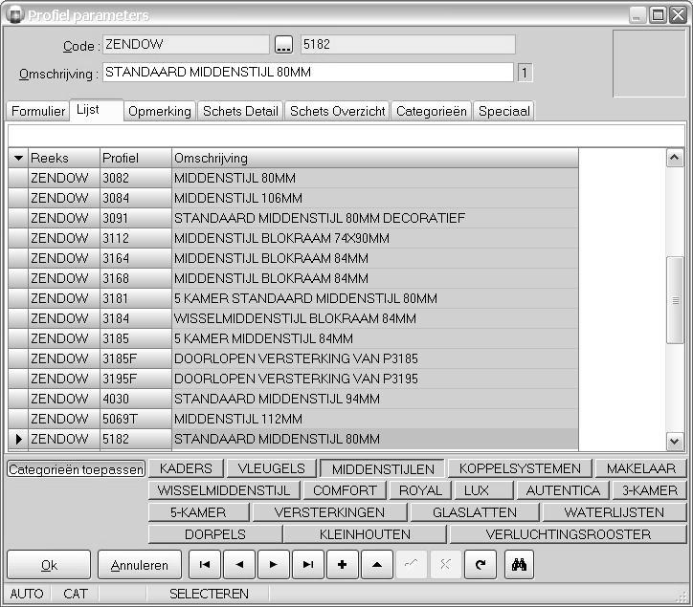
Task: Select row MIDDENSTIJL BLOKRAAM 74X90MM
Action: (x=294, y=238)
